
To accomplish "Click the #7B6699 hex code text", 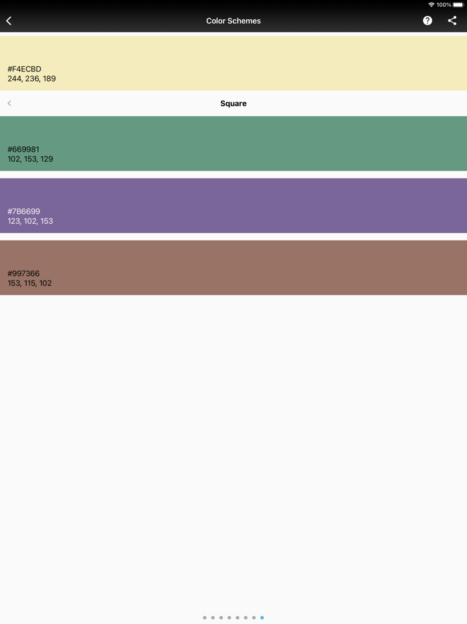I will 24,211.
